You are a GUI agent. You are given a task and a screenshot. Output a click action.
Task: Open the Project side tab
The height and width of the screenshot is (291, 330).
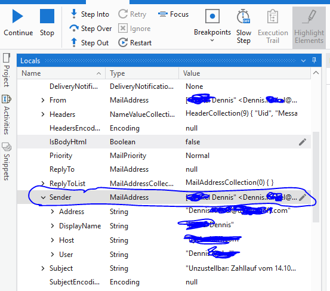[x=7, y=70]
